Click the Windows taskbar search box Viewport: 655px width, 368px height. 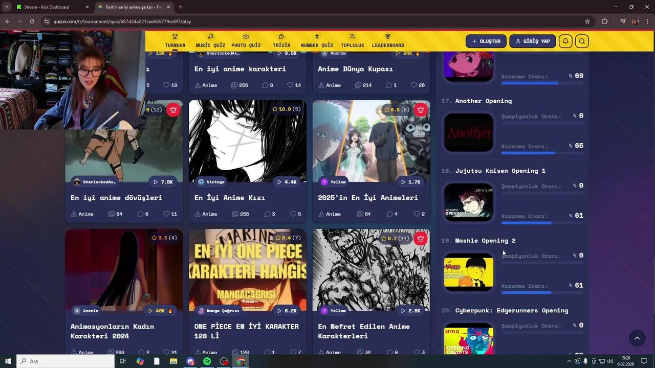pyautogui.click(x=65, y=361)
